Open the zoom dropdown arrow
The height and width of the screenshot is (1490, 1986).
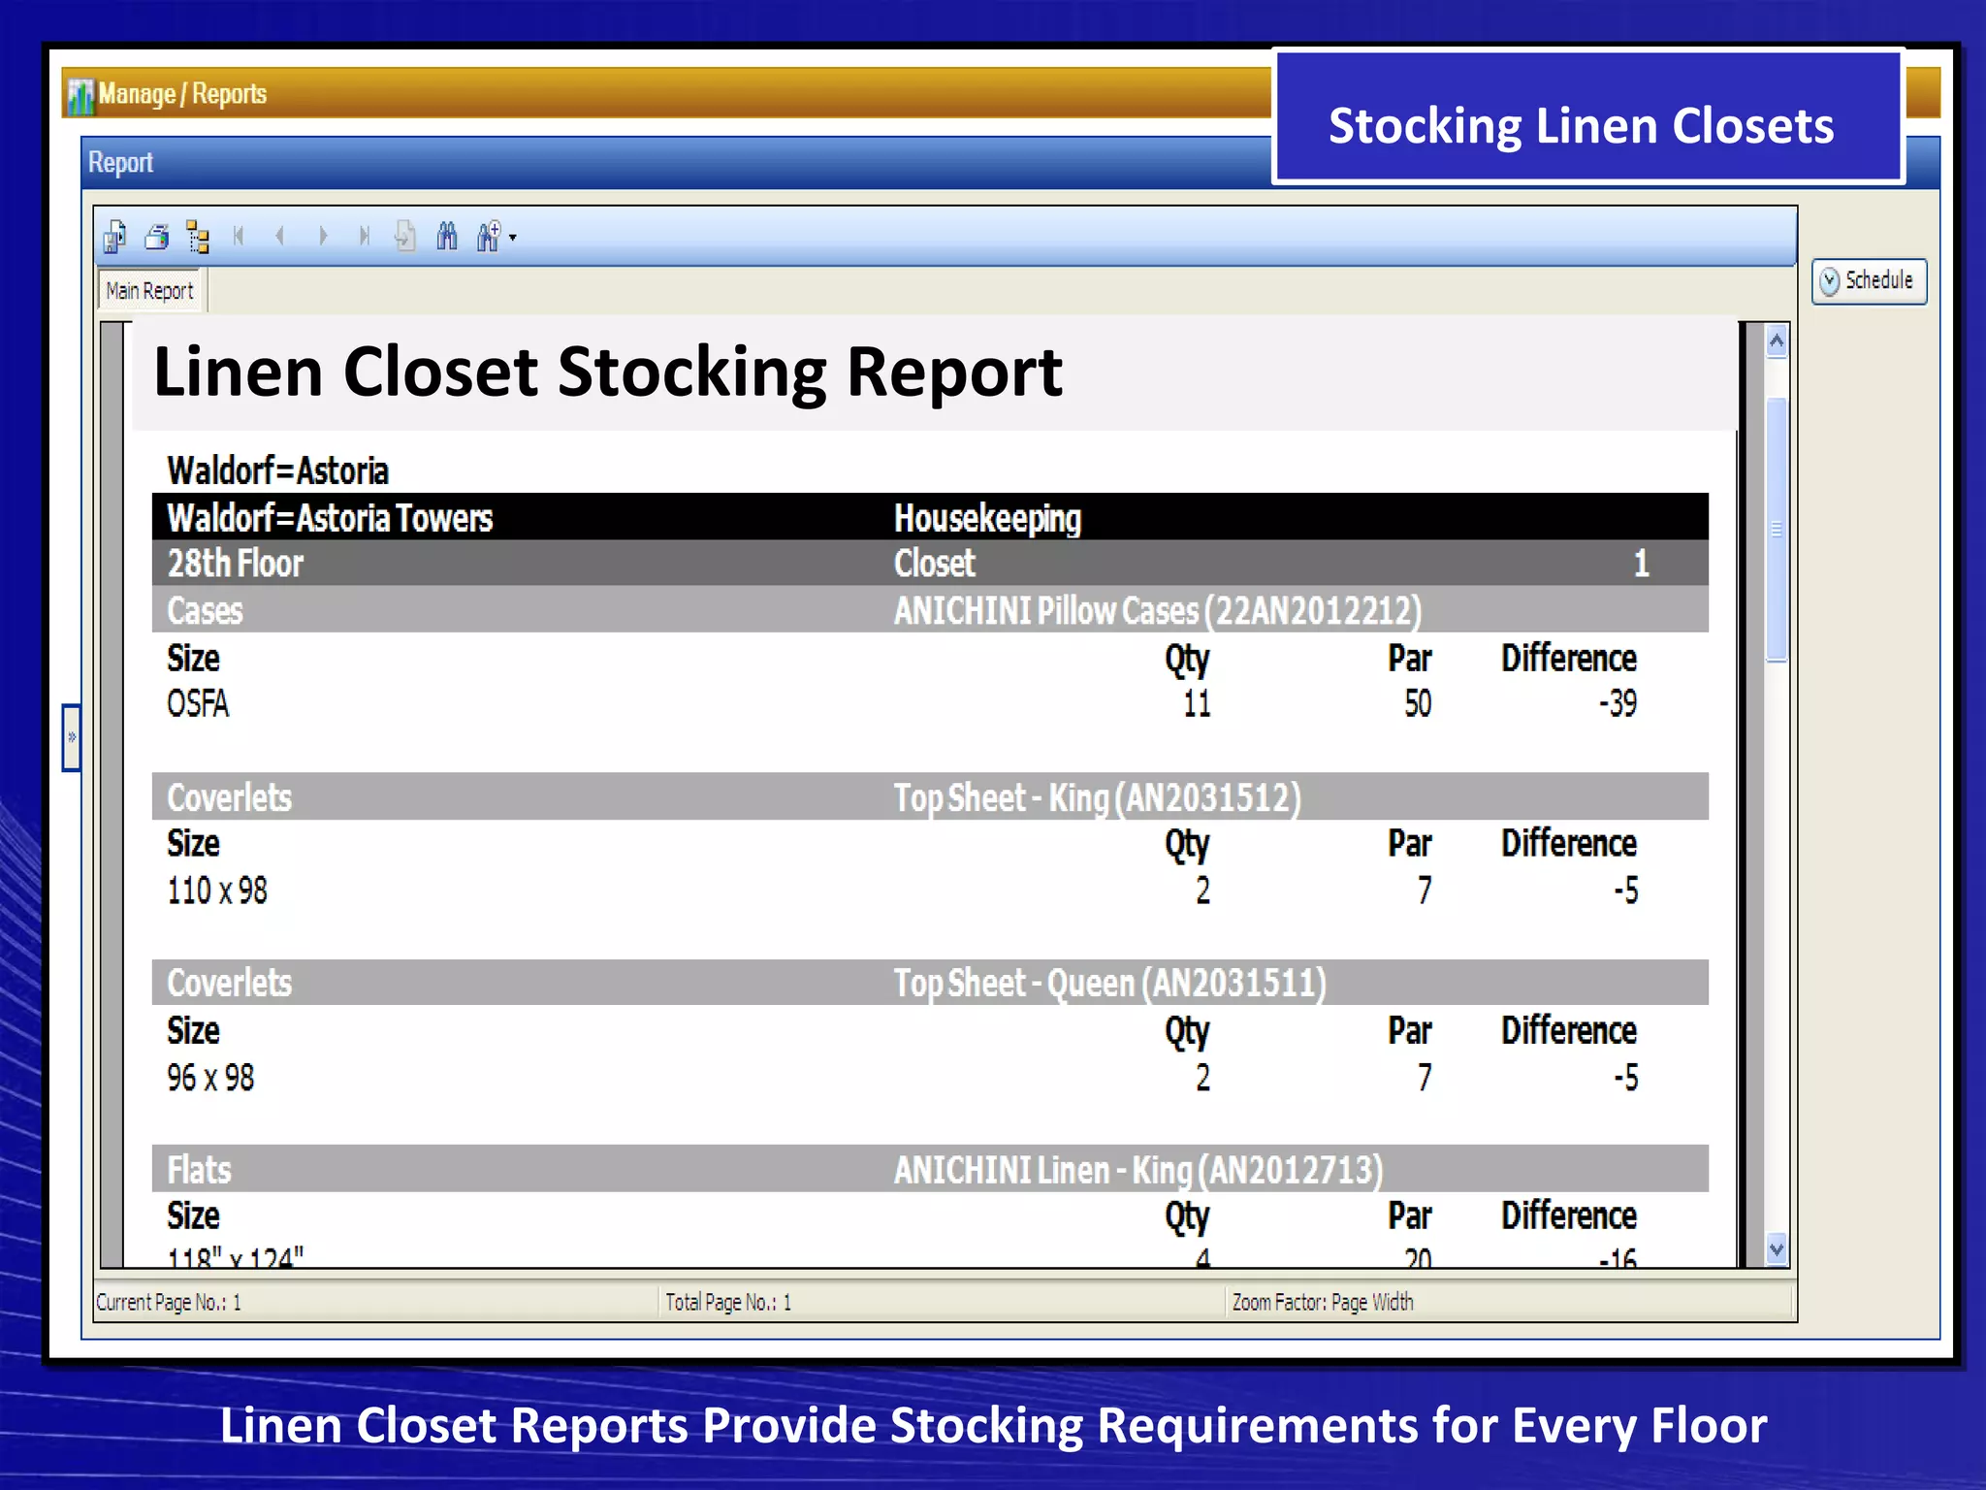(513, 237)
